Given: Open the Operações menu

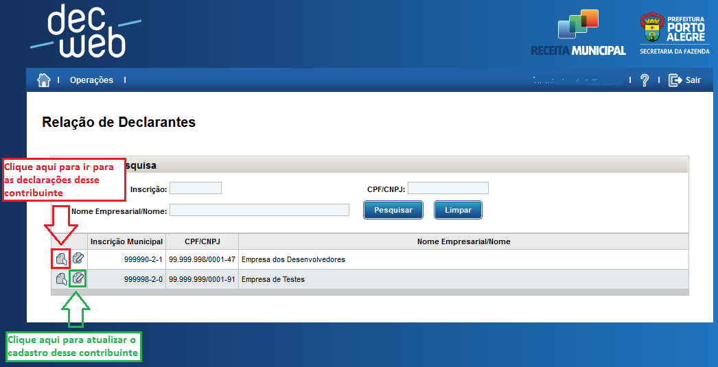Looking at the screenshot, I should 91,80.
